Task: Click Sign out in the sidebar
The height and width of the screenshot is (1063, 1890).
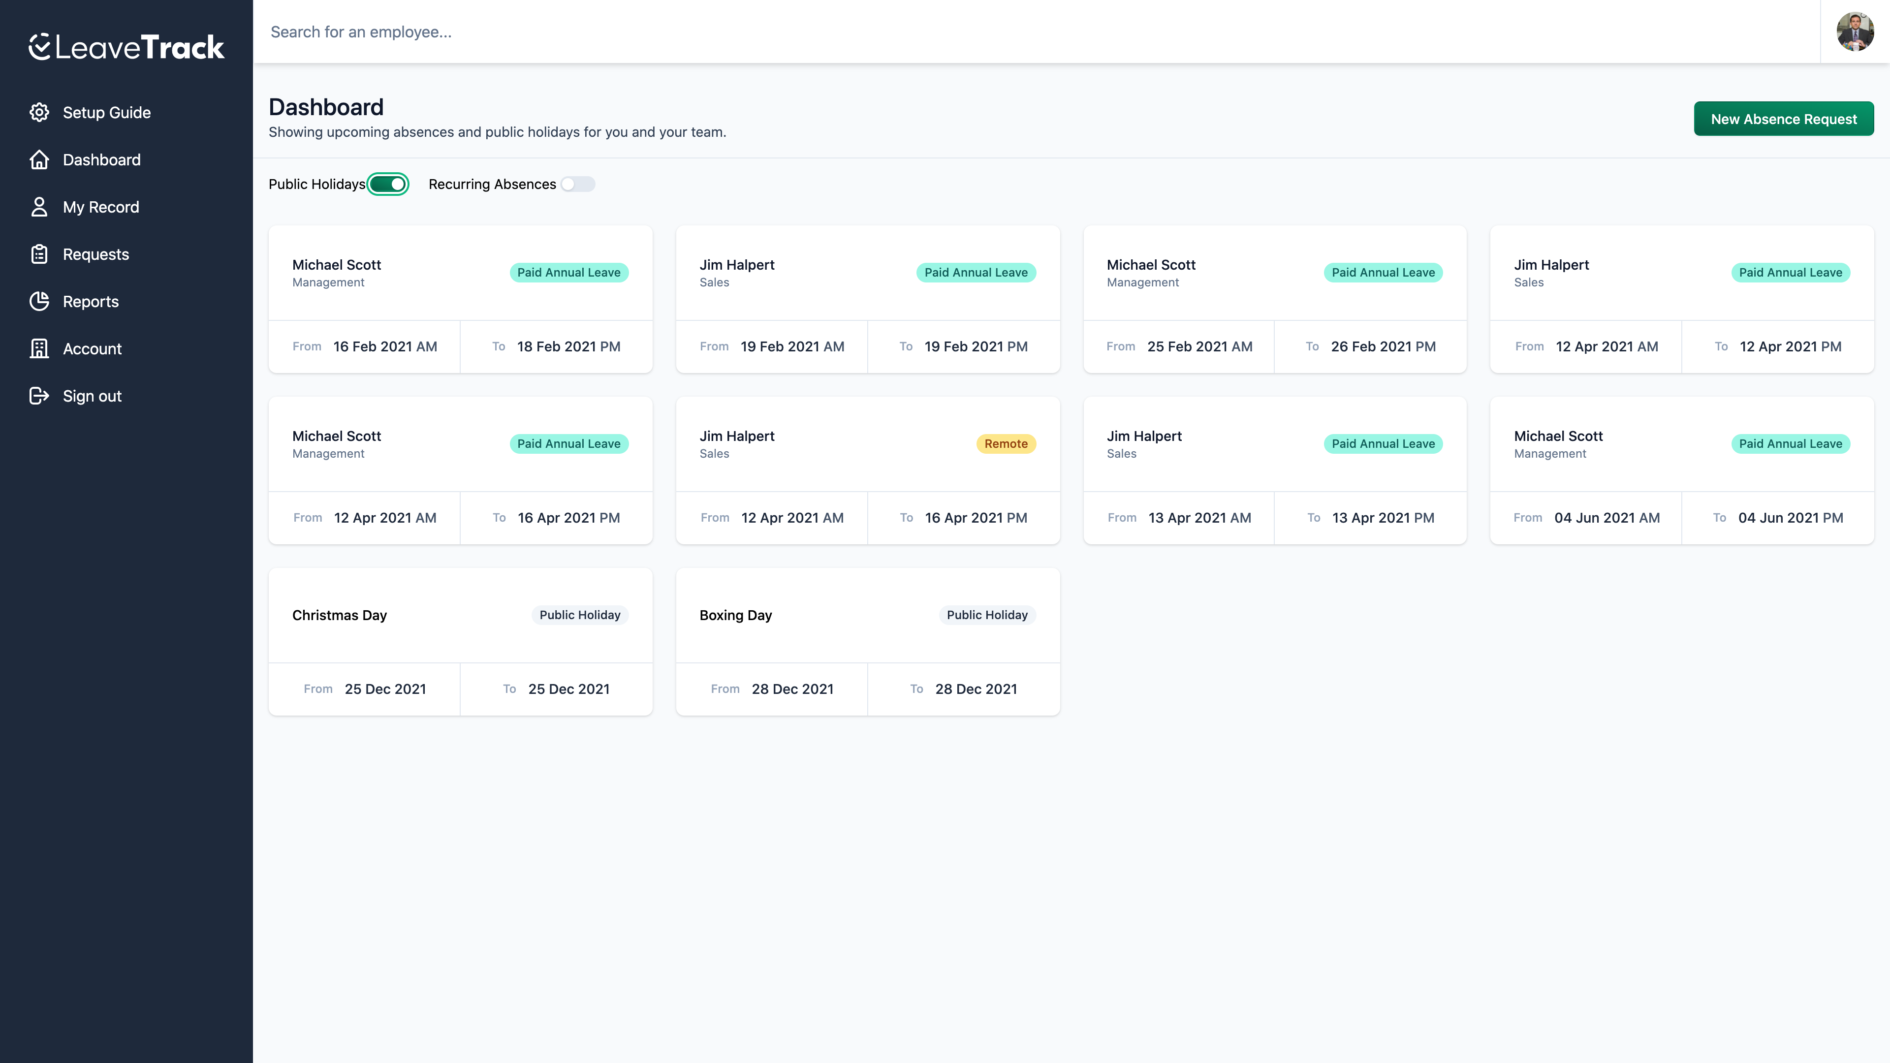Action: pyautogui.click(x=92, y=395)
